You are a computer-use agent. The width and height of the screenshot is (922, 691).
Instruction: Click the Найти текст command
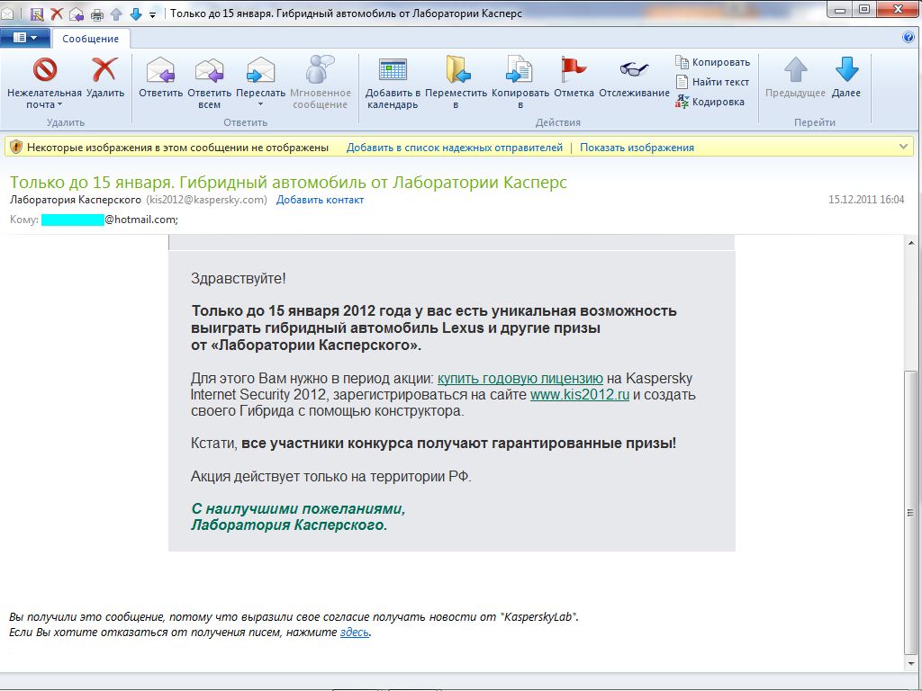point(713,82)
